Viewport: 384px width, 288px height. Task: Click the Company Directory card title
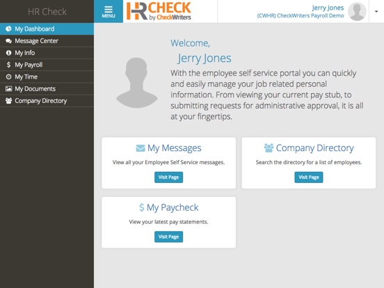(314, 148)
